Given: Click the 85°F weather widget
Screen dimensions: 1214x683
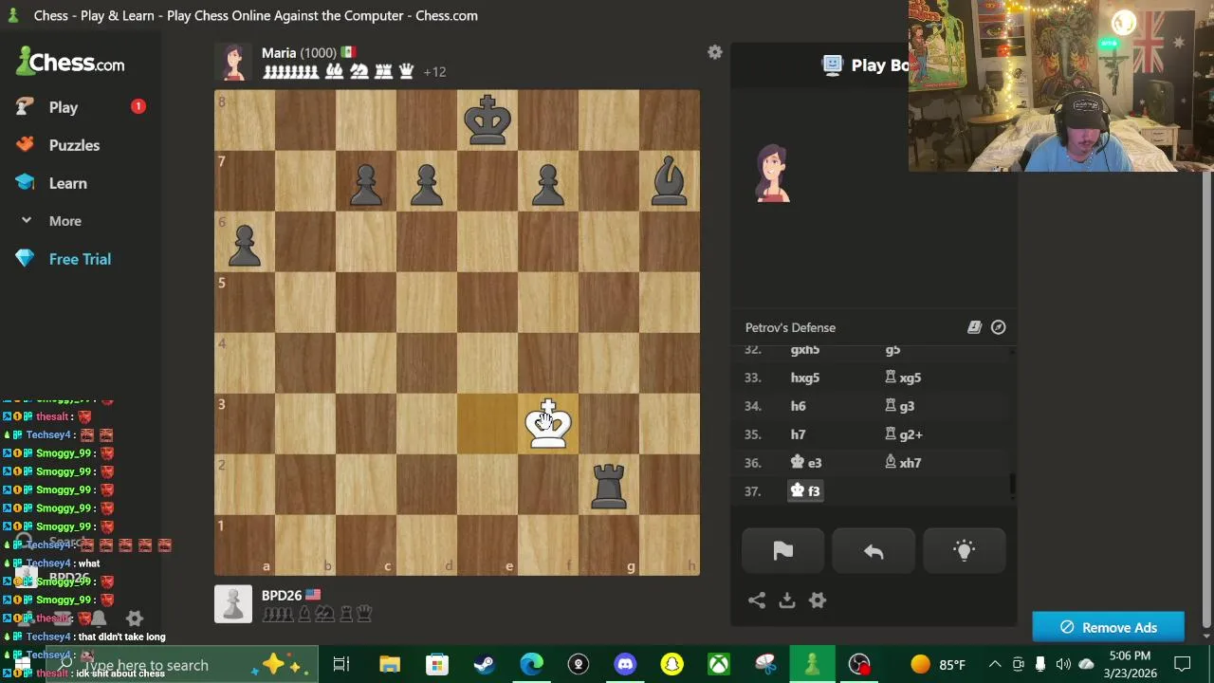Looking at the screenshot, I should coord(938,665).
